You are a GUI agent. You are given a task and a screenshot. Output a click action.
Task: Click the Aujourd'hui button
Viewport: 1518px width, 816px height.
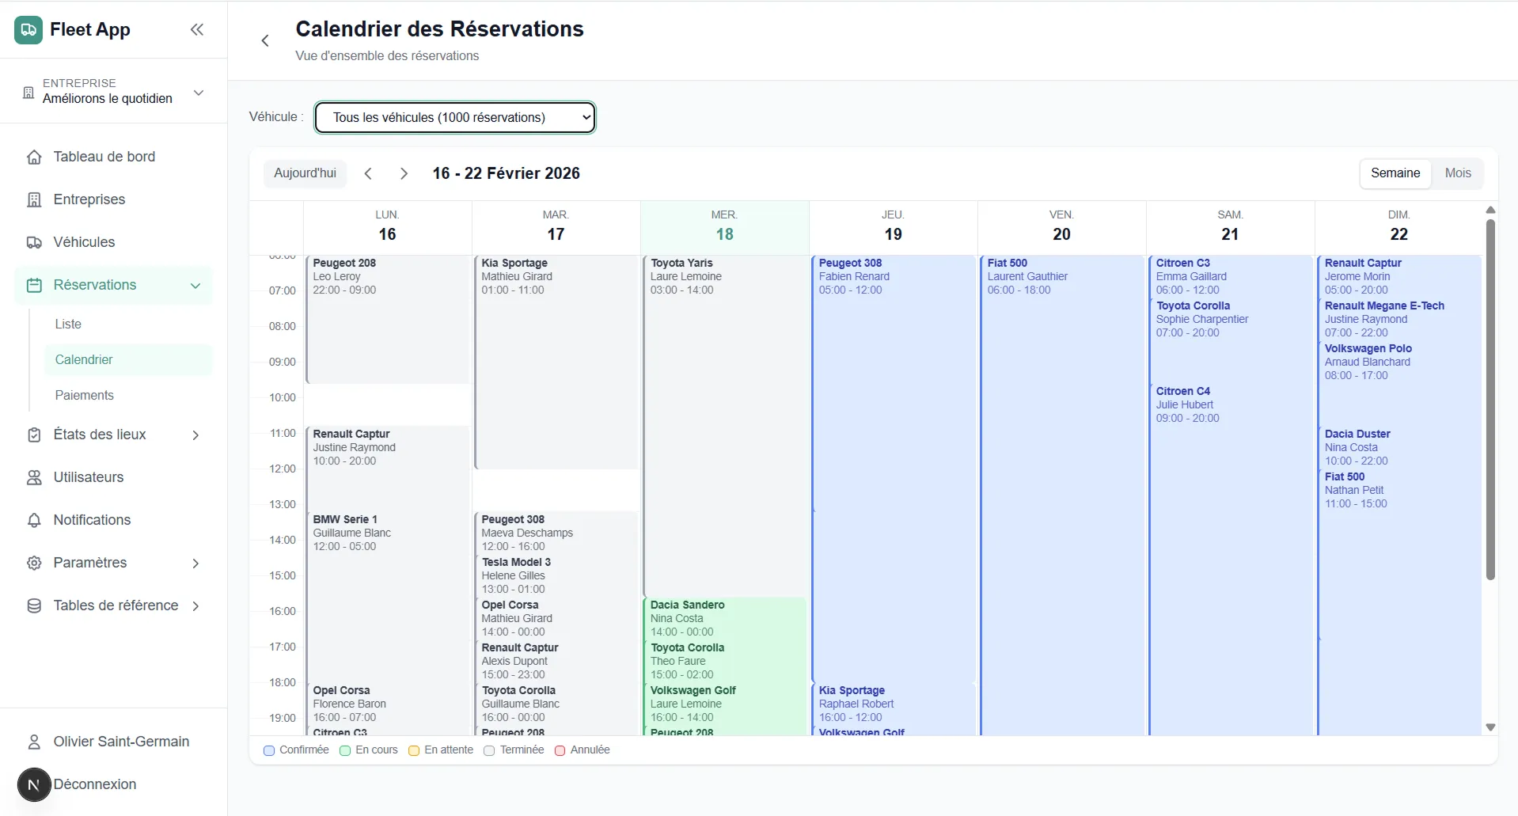pyautogui.click(x=305, y=173)
